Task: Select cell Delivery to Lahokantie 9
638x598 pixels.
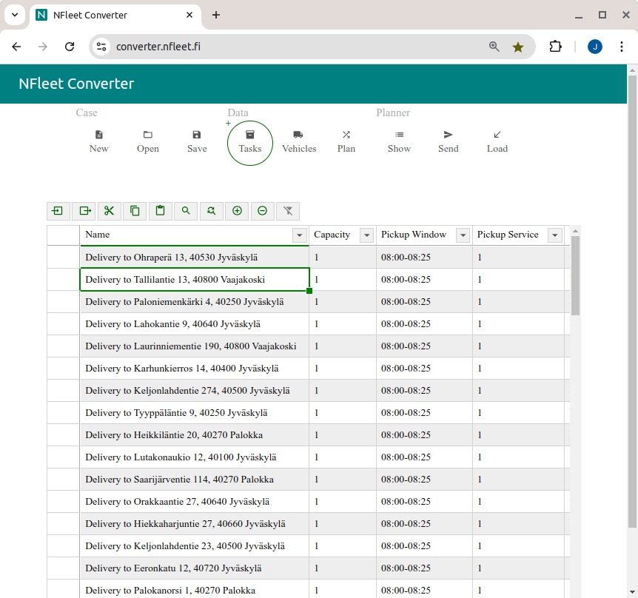Action: point(195,324)
